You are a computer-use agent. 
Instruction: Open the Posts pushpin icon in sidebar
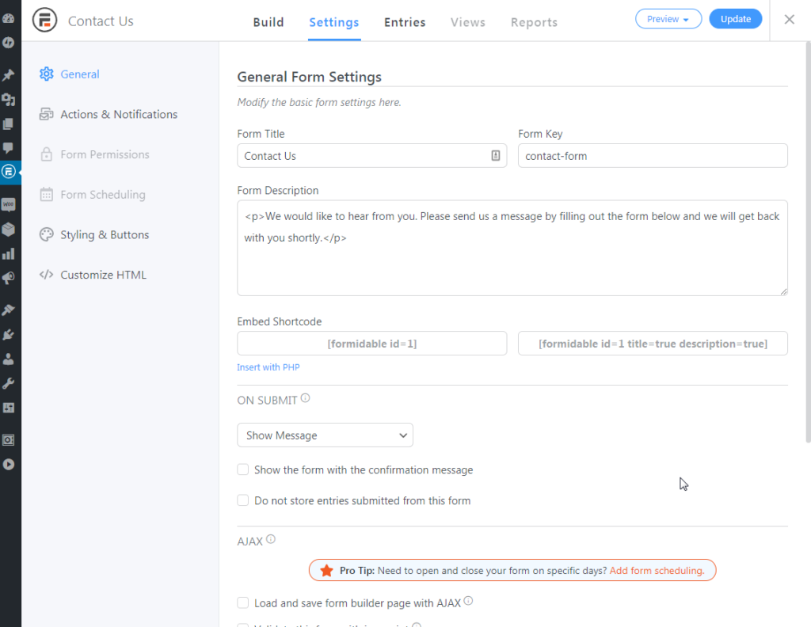9,75
